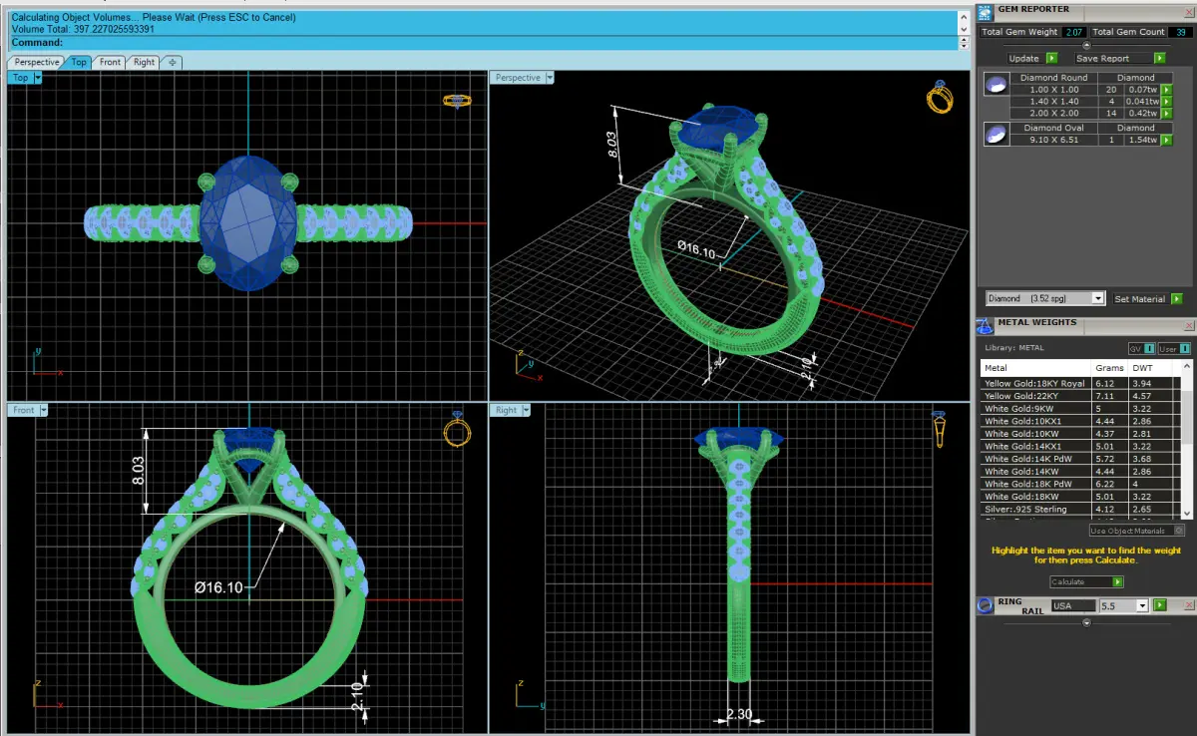Toggle the User library button

tap(1173, 348)
